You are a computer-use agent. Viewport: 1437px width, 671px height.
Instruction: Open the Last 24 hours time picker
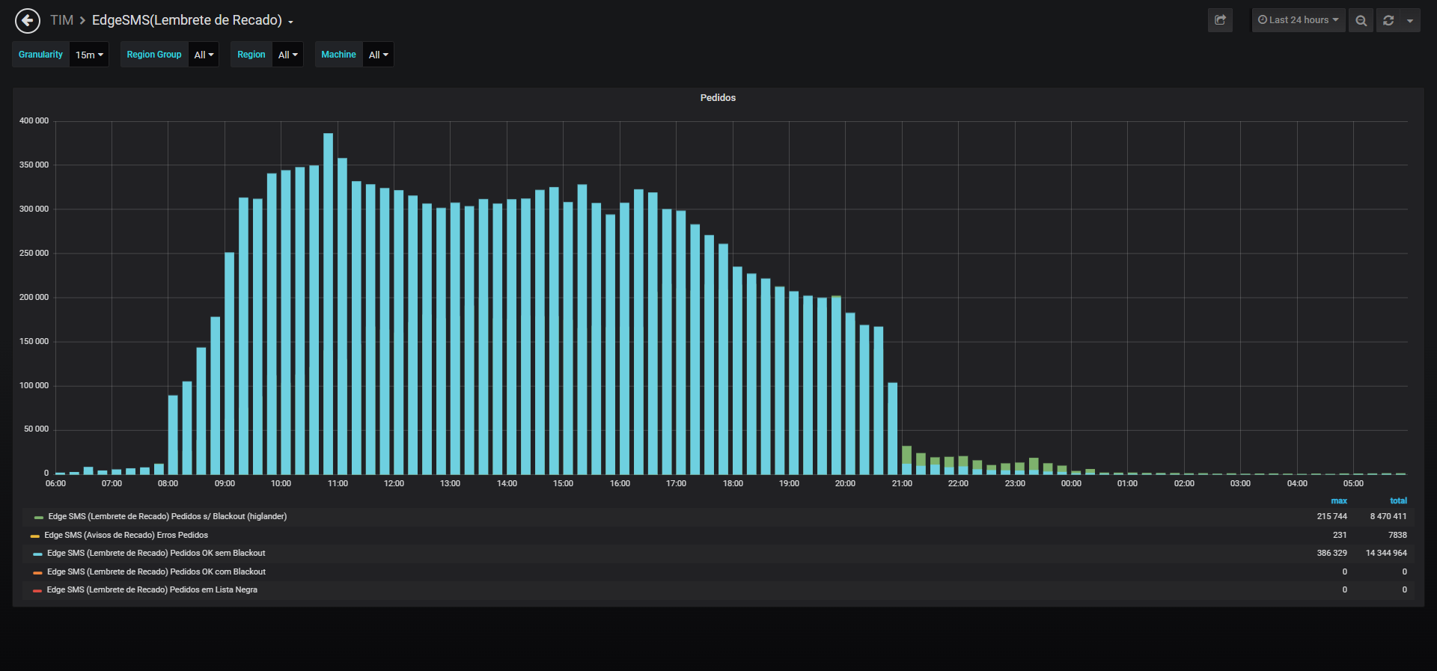1299,20
